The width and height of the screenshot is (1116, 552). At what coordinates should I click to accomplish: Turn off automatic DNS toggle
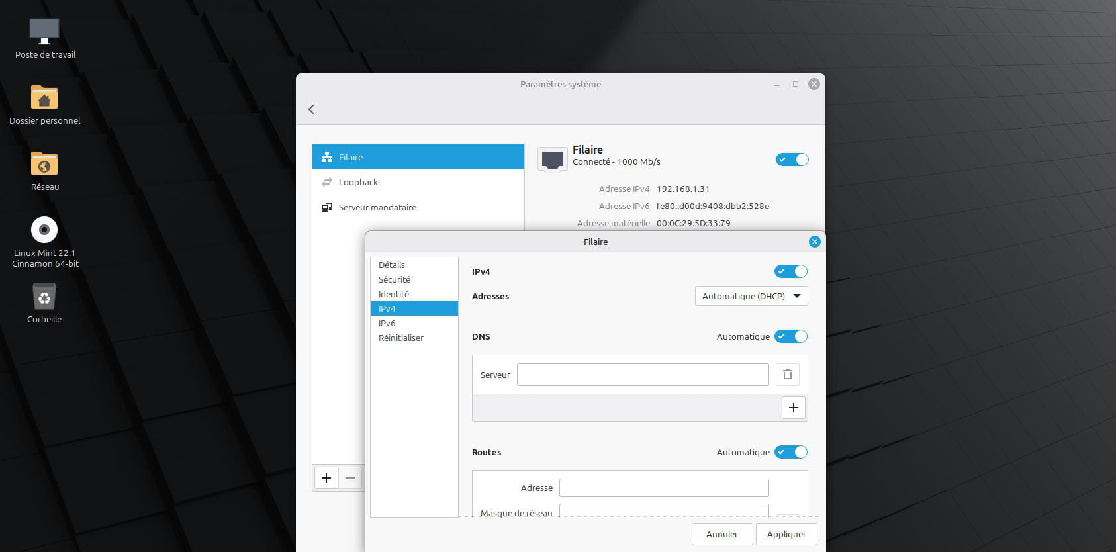pyautogui.click(x=791, y=336)
